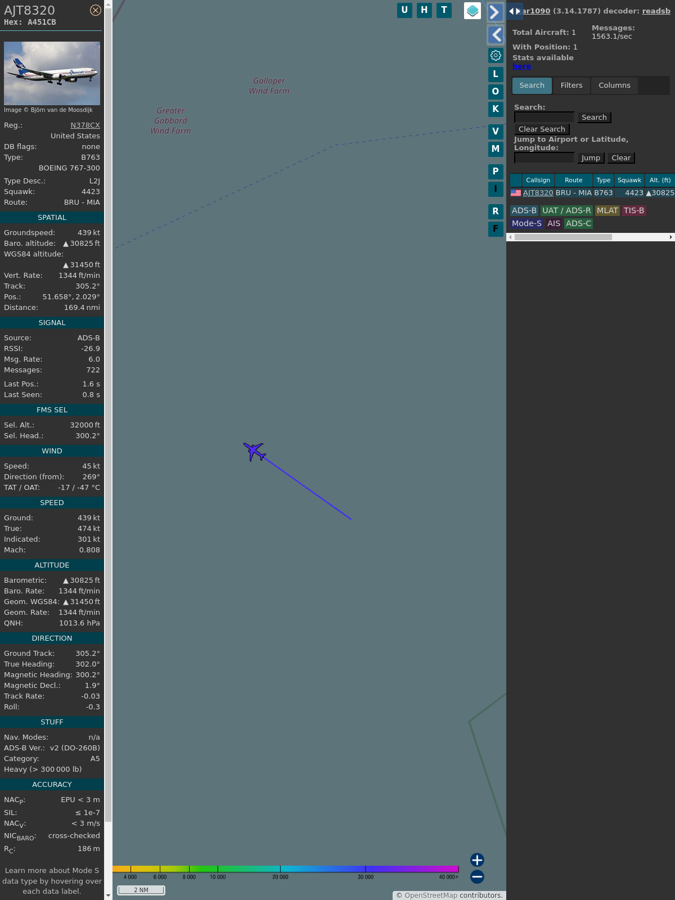
Task: Click the Jump to Airport input field
Action: (544, 158)
